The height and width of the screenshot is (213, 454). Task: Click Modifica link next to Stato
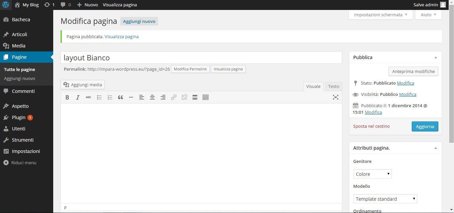click(x=405, y=83)
